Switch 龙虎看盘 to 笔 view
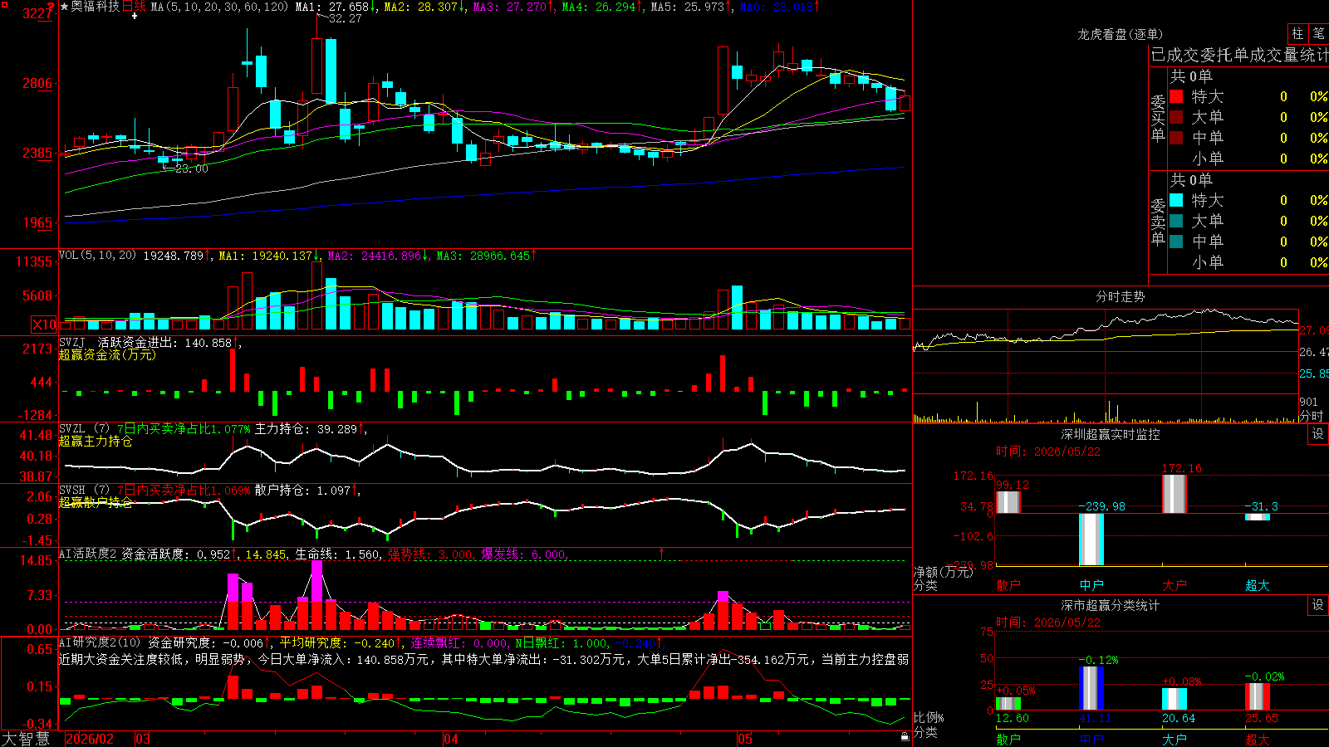 1318,33
